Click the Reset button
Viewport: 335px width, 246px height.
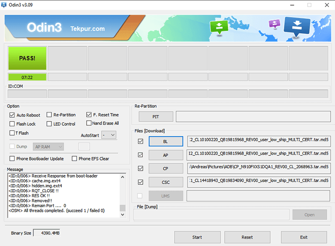247,237
